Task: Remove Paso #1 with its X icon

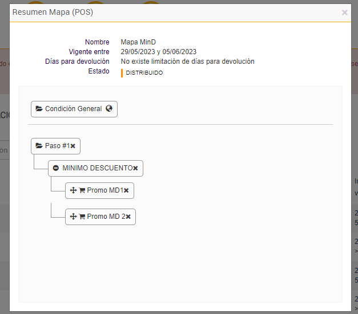Action: tap(73, 146)
